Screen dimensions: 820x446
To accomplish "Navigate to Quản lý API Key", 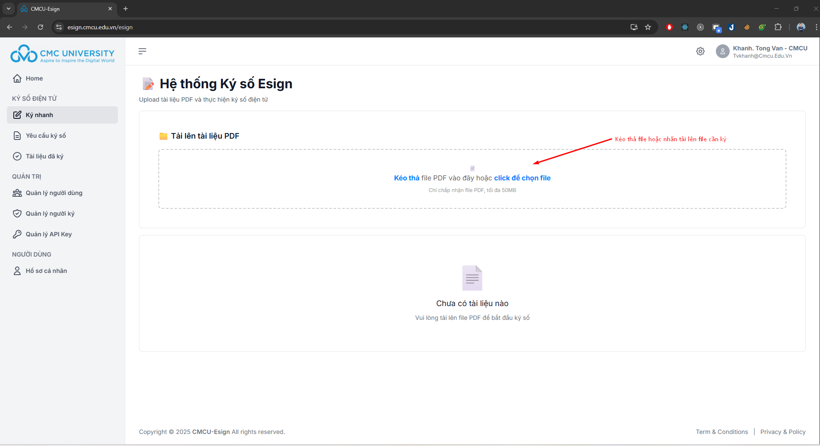I will (x=49, y=234).
